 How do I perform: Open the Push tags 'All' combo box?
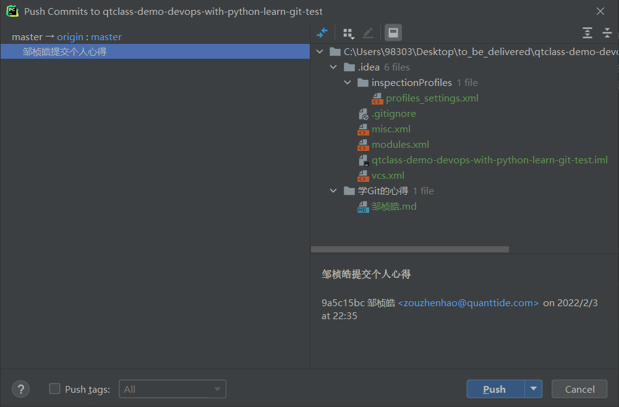(x=173, y=389)
